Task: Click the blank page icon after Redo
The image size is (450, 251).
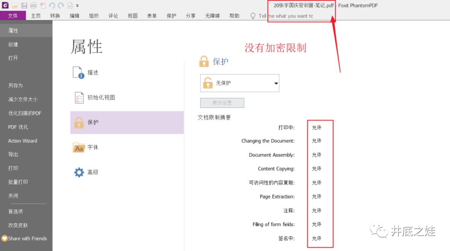Action: (x=70, y=5)
